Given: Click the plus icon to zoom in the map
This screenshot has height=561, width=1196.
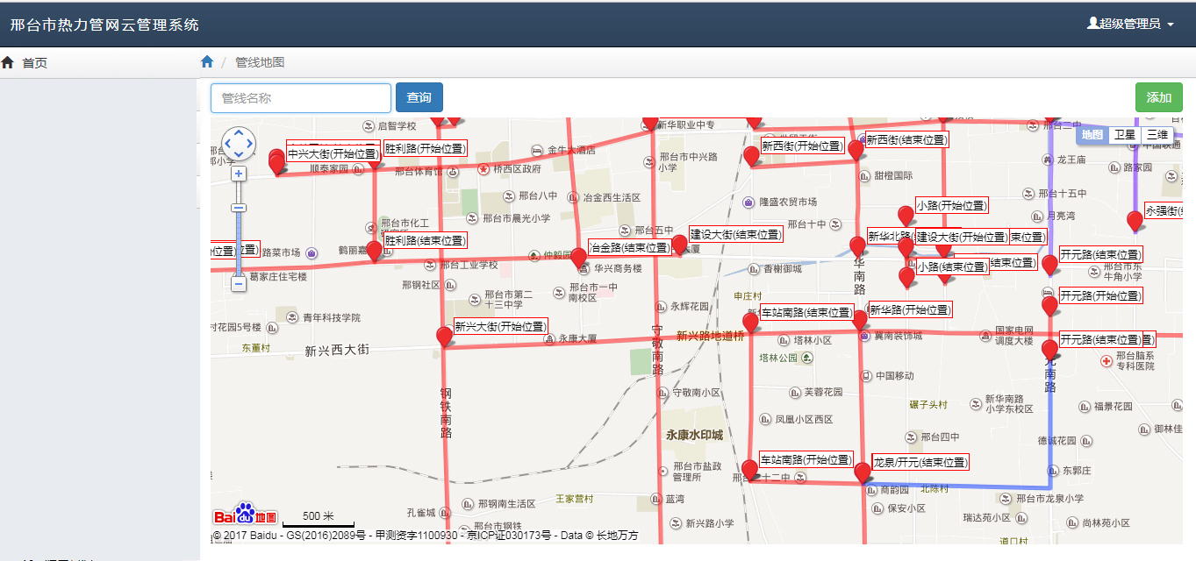Looking at the screenshot, I should pos(237,174).
